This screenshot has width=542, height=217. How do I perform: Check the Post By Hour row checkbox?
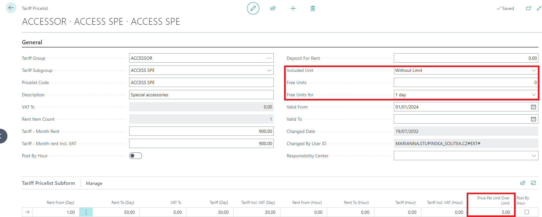(x=527, y=212)
